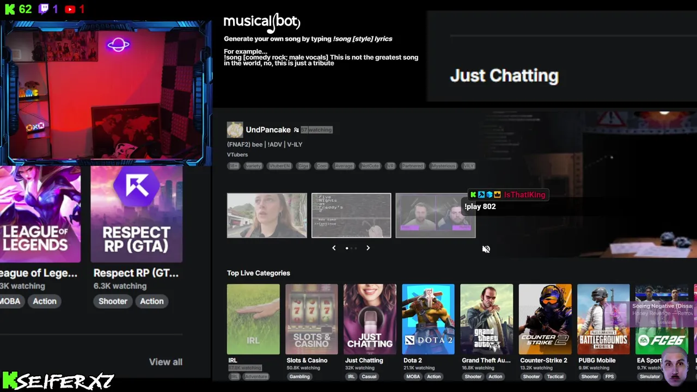Click the VR stream tag
The image size is (697, 392).
click(x=390, y=166)
